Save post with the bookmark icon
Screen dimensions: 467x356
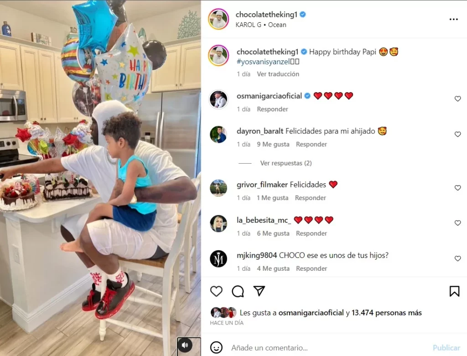pyautogui.click(x=455, y=291)
